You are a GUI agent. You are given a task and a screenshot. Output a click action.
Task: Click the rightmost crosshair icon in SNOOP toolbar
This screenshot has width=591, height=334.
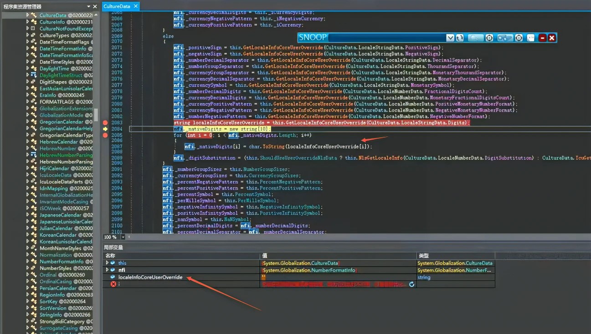[x=519, y=38]
